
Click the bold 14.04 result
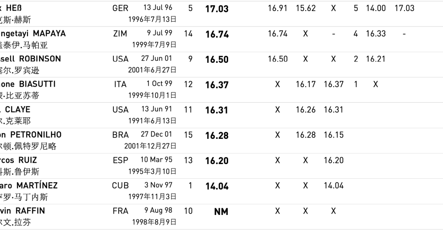[x=217, y=186]
